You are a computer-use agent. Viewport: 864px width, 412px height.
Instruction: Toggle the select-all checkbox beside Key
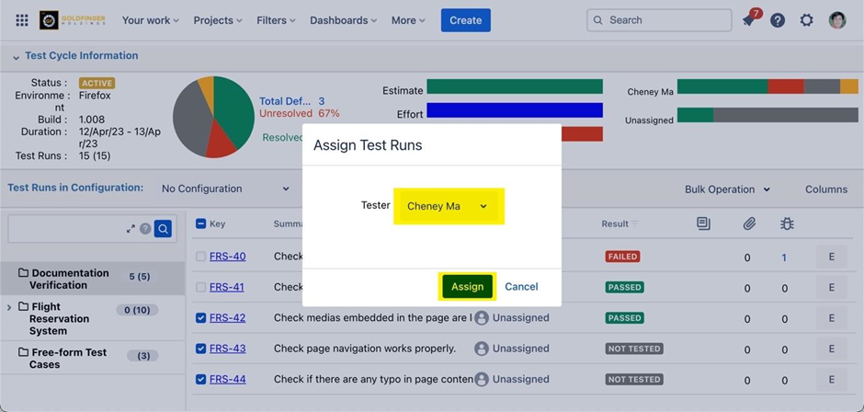[200, 223]
